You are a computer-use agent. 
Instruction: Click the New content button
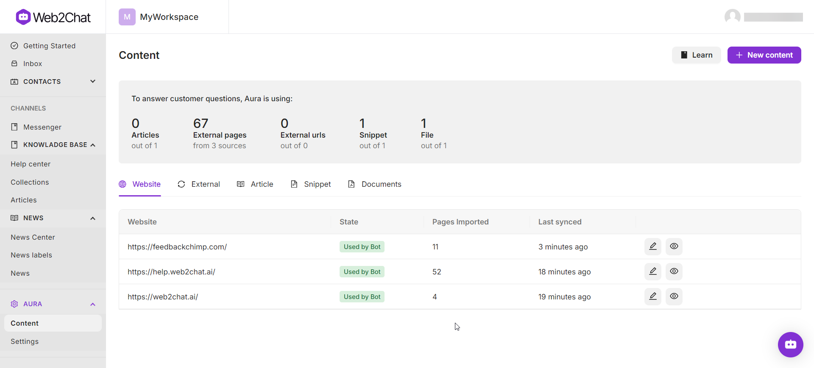tap(764, 55)
